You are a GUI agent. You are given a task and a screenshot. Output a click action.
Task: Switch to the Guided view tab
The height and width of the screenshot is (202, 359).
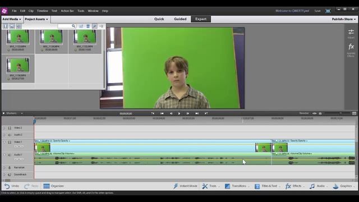pyautogui.click(x=180, y=19)
